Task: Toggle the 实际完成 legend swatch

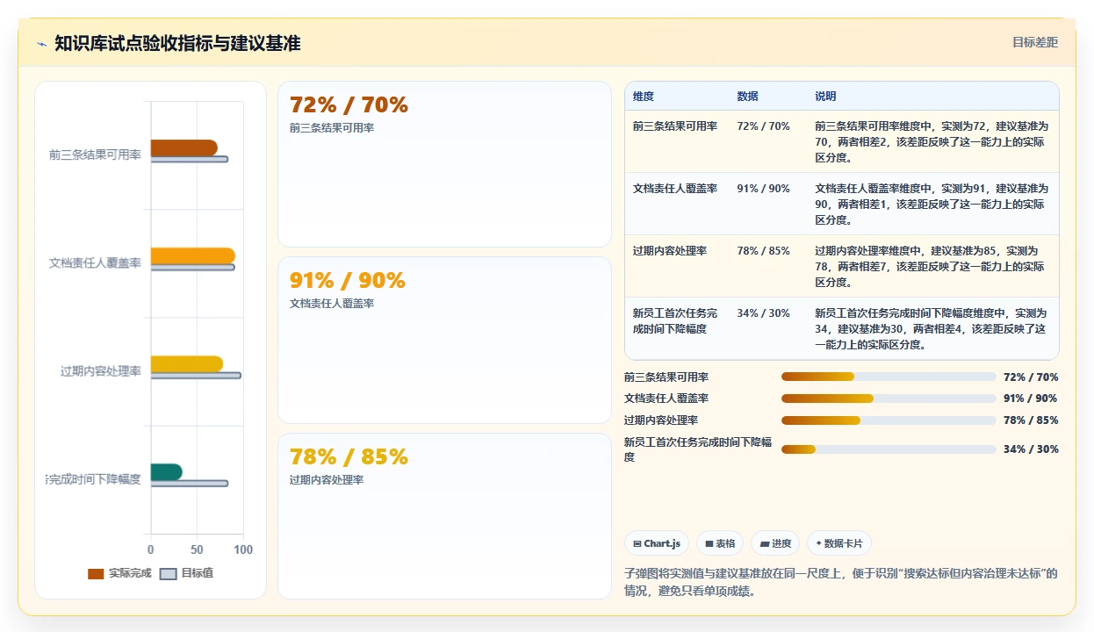Action: tap(96, 573)
